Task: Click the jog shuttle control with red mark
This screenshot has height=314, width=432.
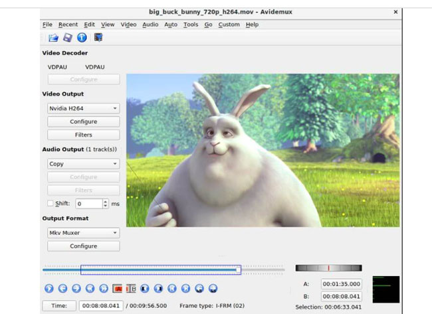Action: click(x=328, y=268)
